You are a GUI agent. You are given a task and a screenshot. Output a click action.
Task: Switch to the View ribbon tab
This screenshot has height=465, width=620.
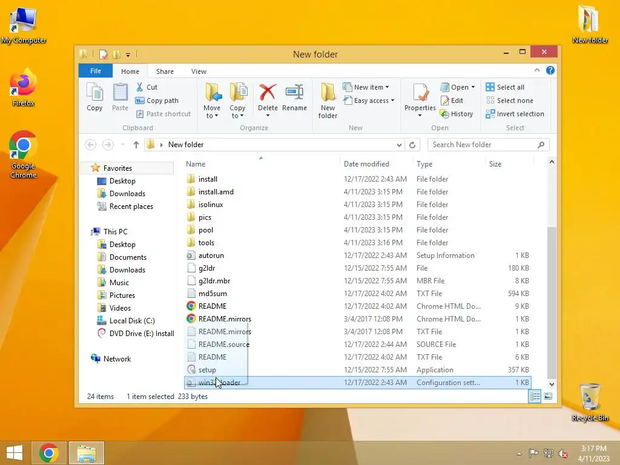coord(199,71)
